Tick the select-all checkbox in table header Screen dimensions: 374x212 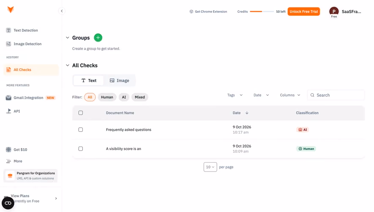(x=81, y=113)
